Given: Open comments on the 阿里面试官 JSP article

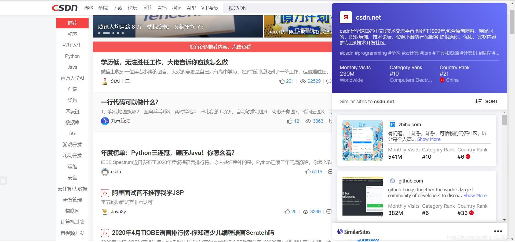Looking at the screenshot, I should click(329, 212).
